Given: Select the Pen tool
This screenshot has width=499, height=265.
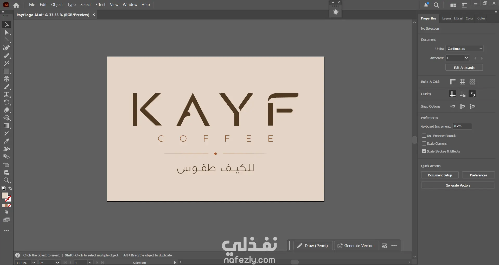Looking at the screenshot, I should click(7, 48).
